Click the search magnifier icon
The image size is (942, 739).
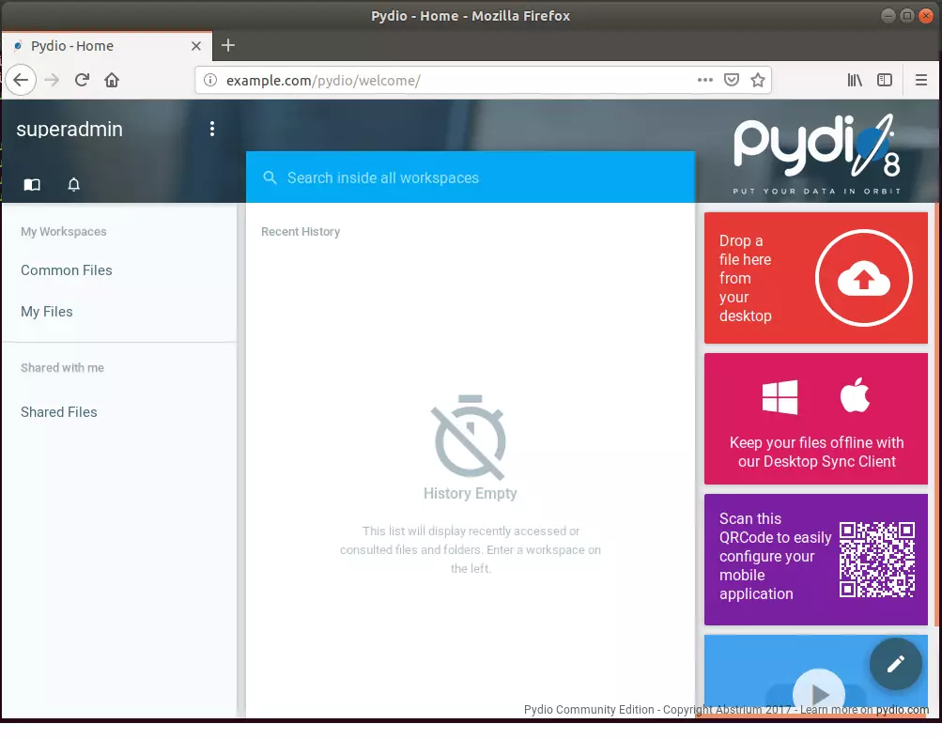click(270, 177)
